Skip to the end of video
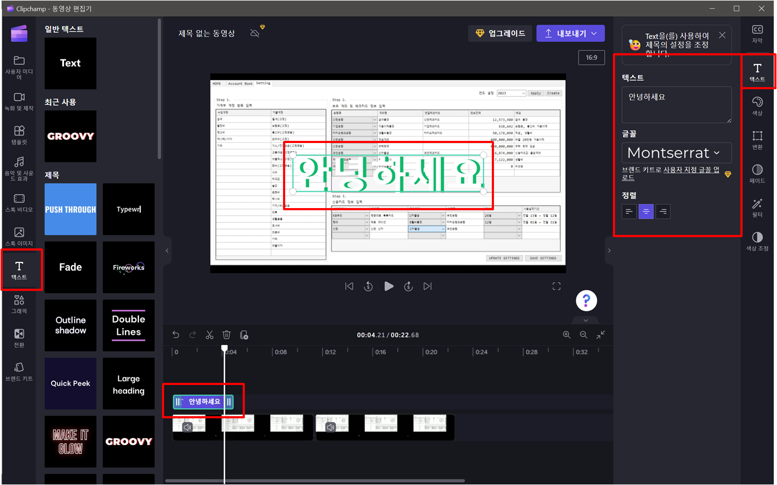Screen dimensions: 777x485 pyautogui.click(x=428, y=286)
